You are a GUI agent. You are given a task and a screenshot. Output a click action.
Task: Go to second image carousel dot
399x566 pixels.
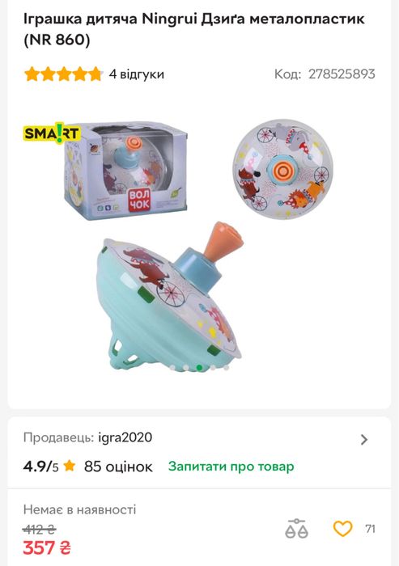pyautogui.click(x=185, y=367)
